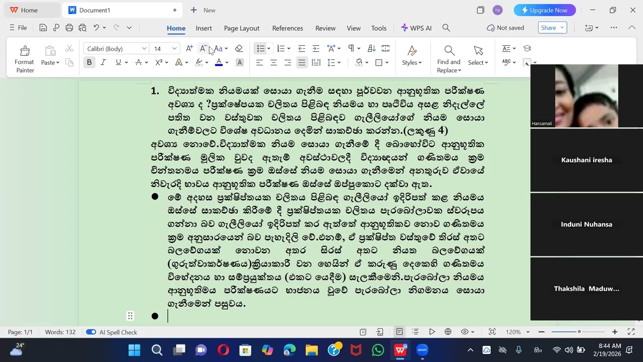
Task: Open Zoom from the Windows taskbar
Action: (x=422, y=350)
